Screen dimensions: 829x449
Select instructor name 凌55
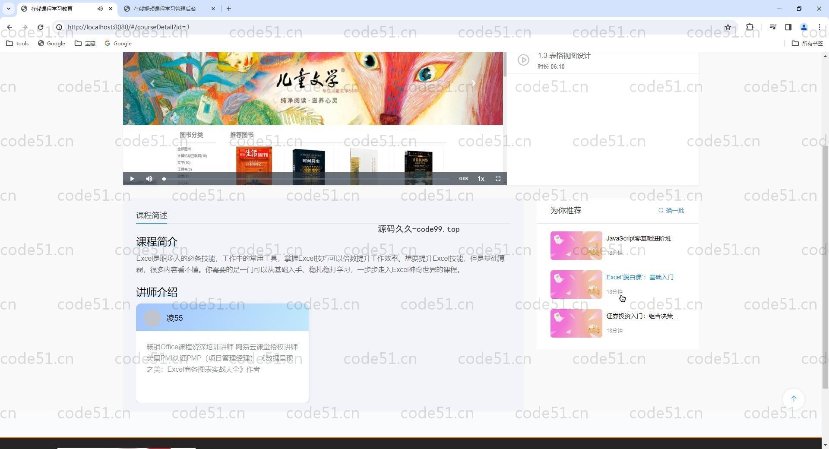(x=174, y=318)
